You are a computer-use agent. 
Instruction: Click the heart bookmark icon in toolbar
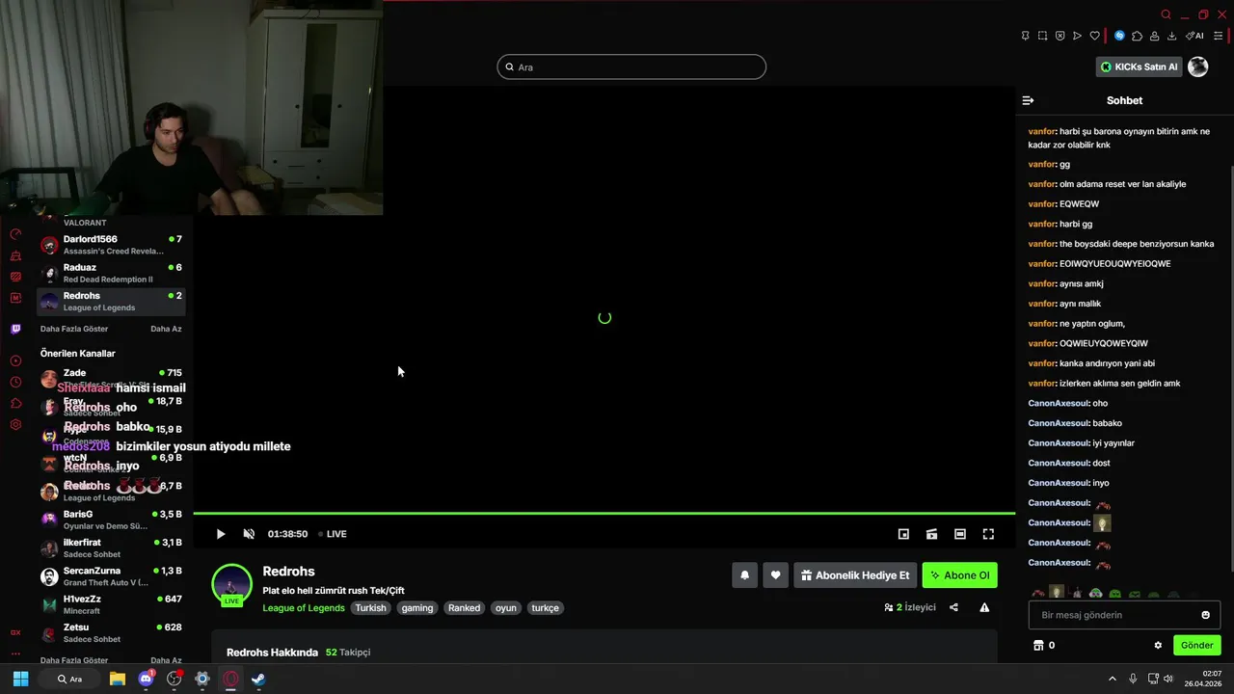coord(1095,36)
